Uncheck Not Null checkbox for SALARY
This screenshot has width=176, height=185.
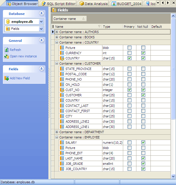click(143, 142)
